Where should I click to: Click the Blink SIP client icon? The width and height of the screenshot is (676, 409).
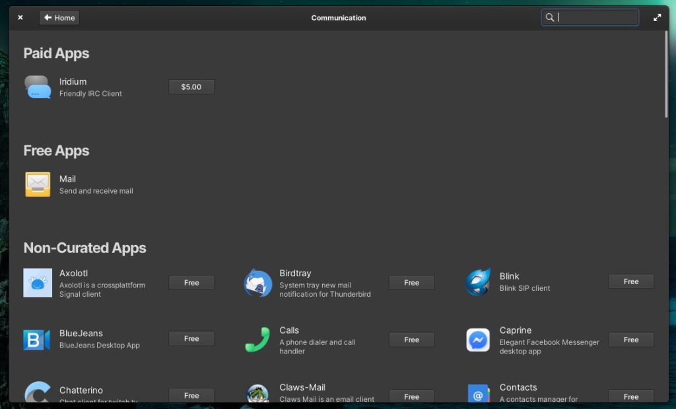[478, 282]
